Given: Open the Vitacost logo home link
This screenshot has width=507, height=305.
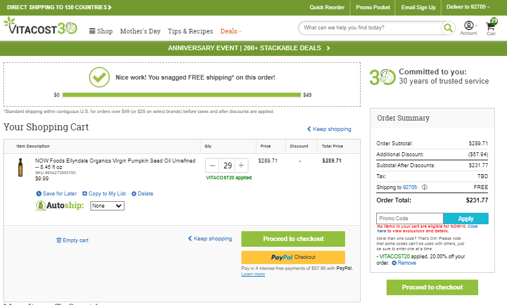Looking at the screenshot, I should click(40, 26).
